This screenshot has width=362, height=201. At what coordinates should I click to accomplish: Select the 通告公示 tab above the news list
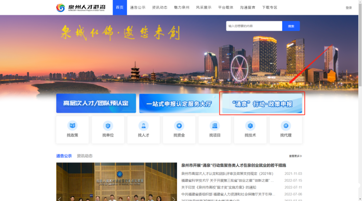[x=64, y=156]
